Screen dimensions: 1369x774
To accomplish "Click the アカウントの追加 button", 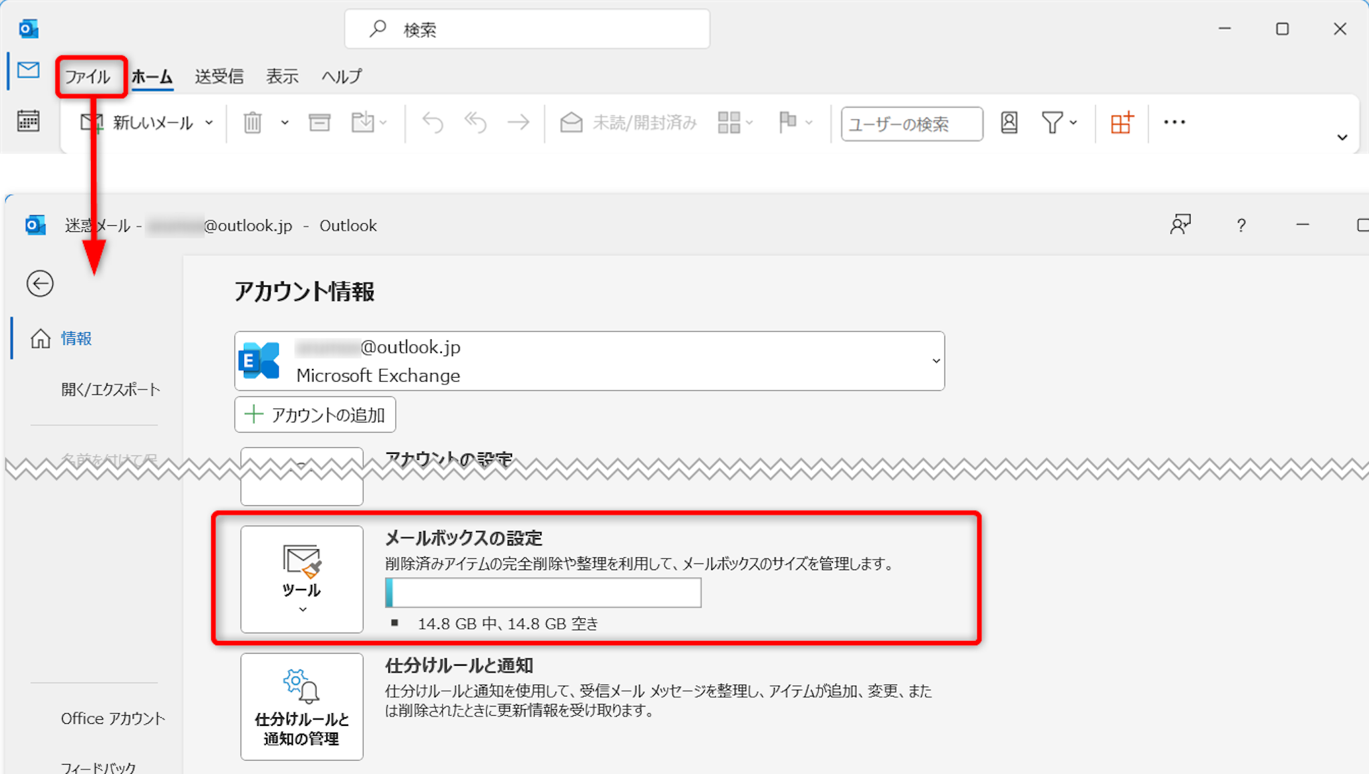I will (315, 415).
